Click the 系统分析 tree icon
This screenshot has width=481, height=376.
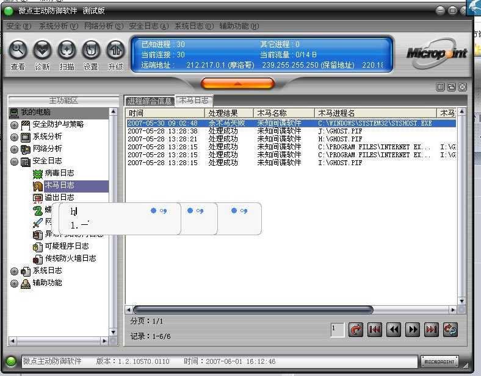point(26,137)
